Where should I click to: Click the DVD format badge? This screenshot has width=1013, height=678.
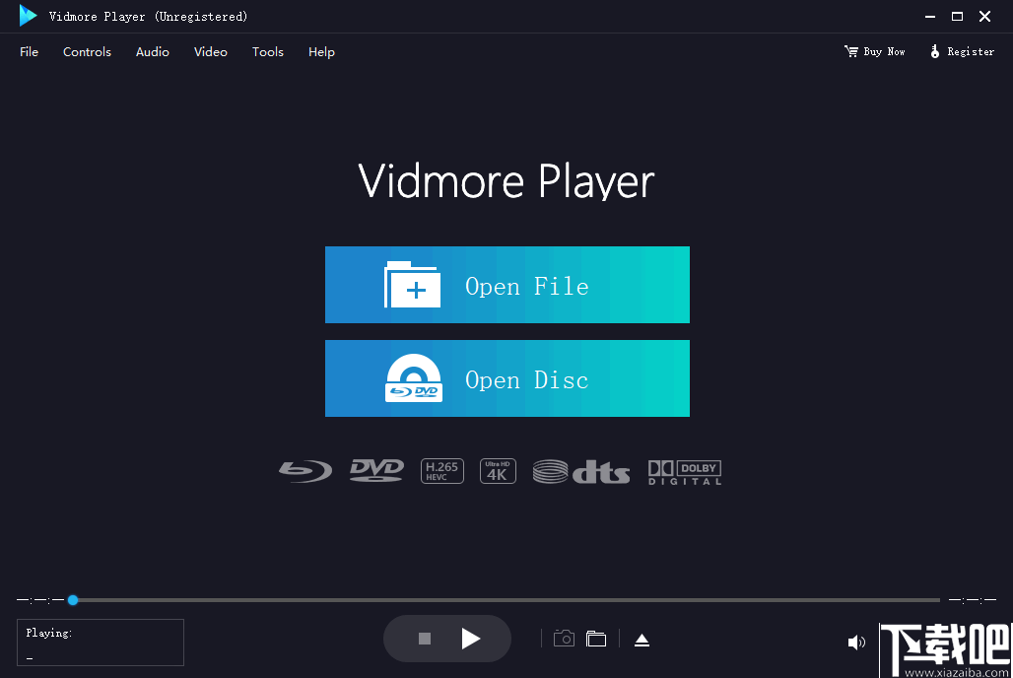(x=375, y=470)
